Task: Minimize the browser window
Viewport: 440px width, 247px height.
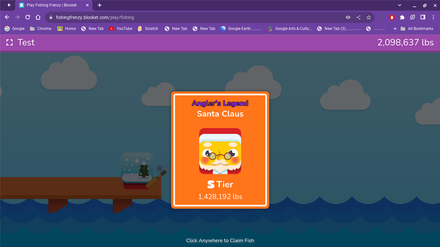Action: (x=414, y=5)
